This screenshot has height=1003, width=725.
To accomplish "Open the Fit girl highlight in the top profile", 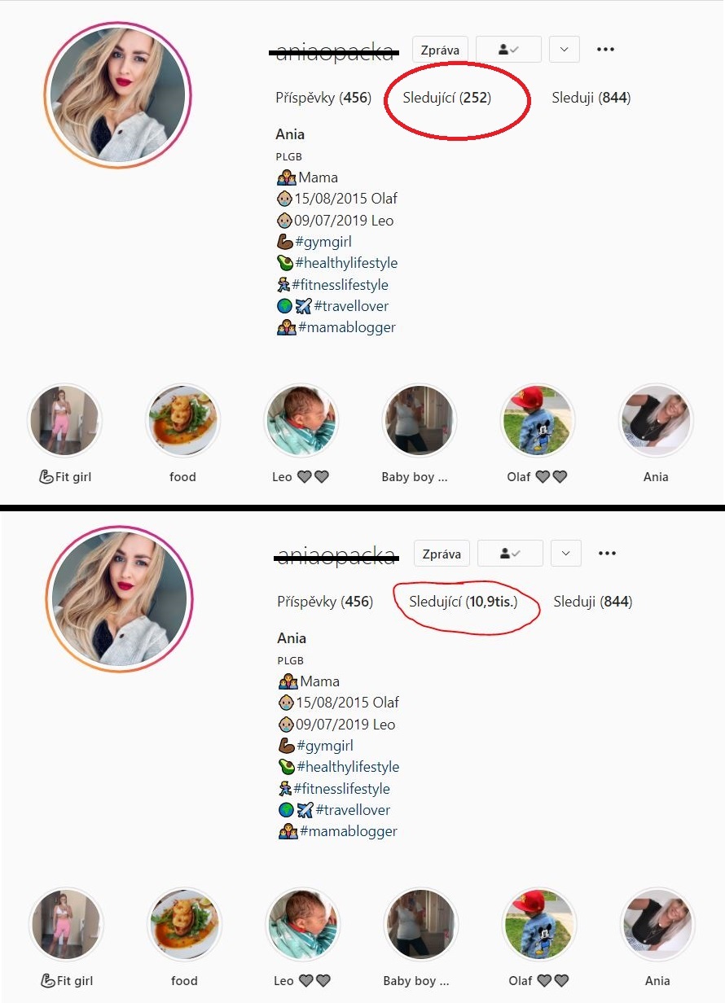I will (64, 421).
